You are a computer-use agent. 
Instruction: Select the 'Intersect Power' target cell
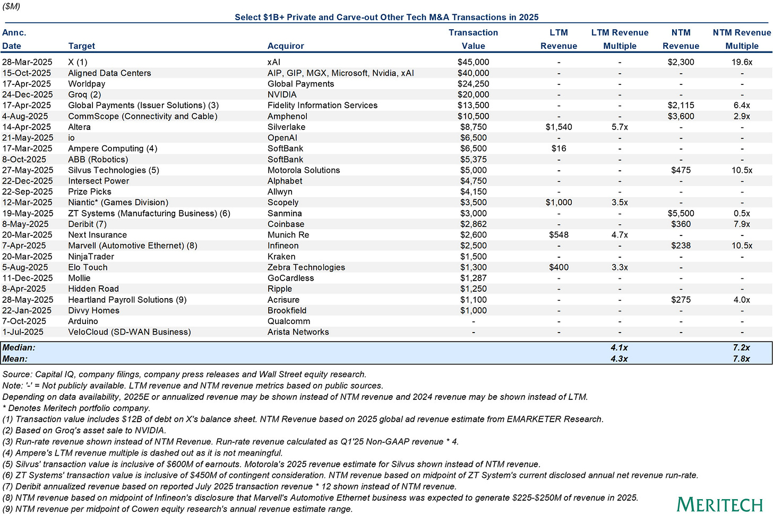(x=98, y=181)
